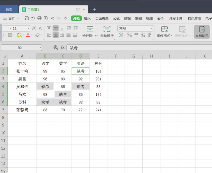Screen dimensions: 212x173
Task: Toggle middle vertical alignment
Action: click(56, 28)
